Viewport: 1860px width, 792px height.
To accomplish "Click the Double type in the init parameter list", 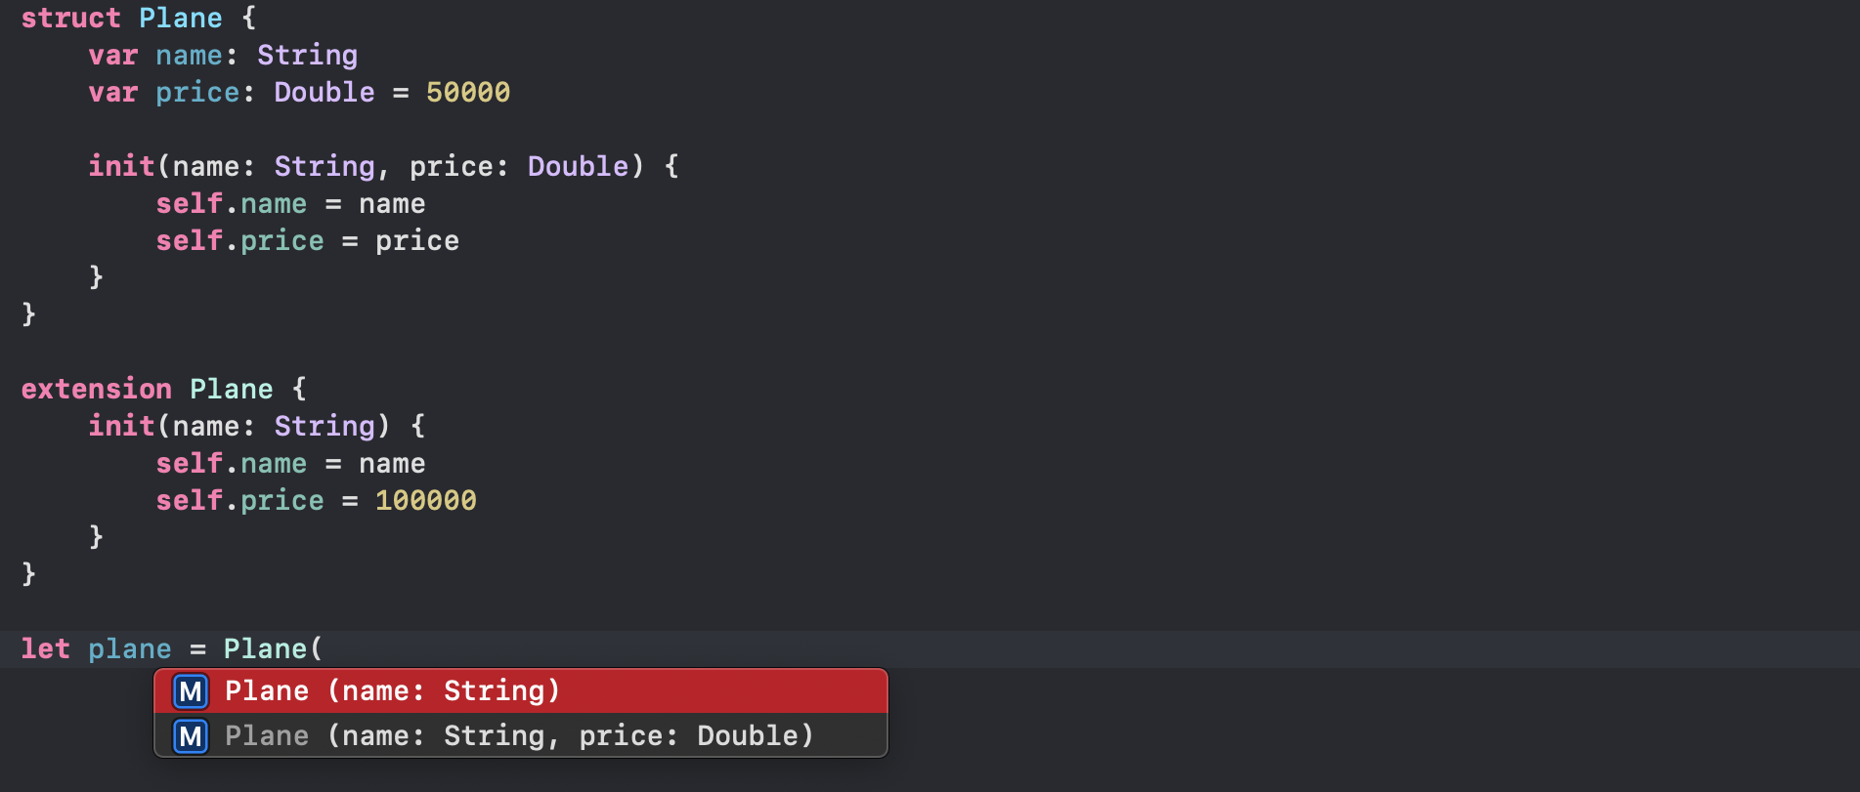I will [x=576, y=166].
